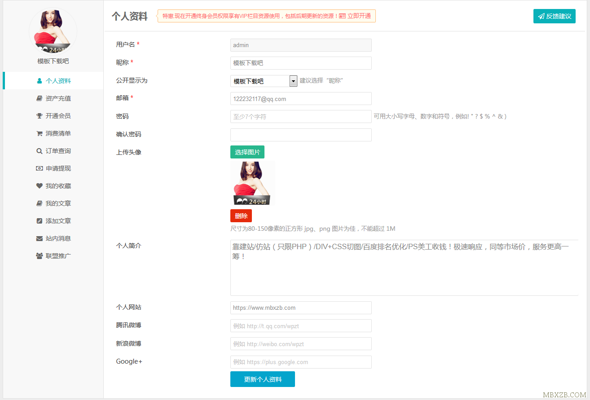Image resolution: width=590 pixels, height=400 pixels.
Task: Open 联盟推广 via the group icon
Action: pyautogui.click(x=40, y=256)
